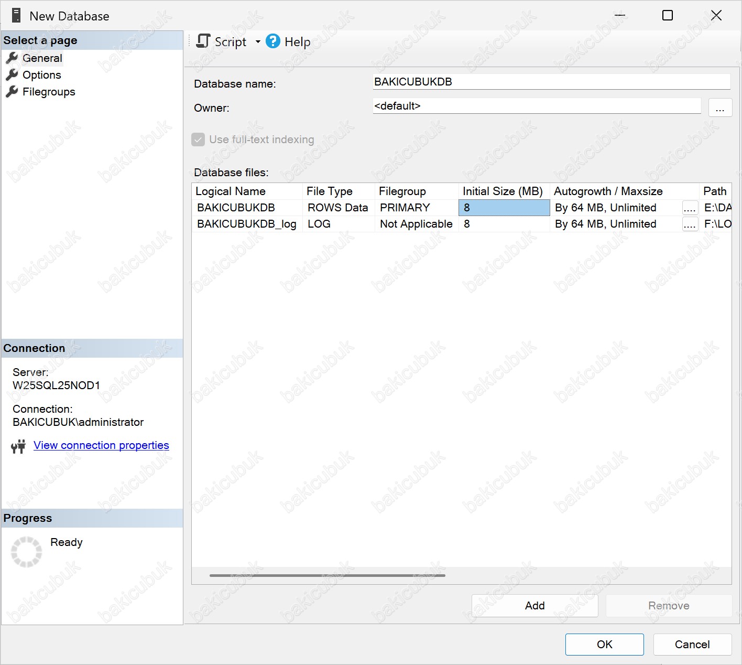The width and height of the screenshot is (742, 665).
Task: Click the blue Help question mark icon
Action: 273,41
